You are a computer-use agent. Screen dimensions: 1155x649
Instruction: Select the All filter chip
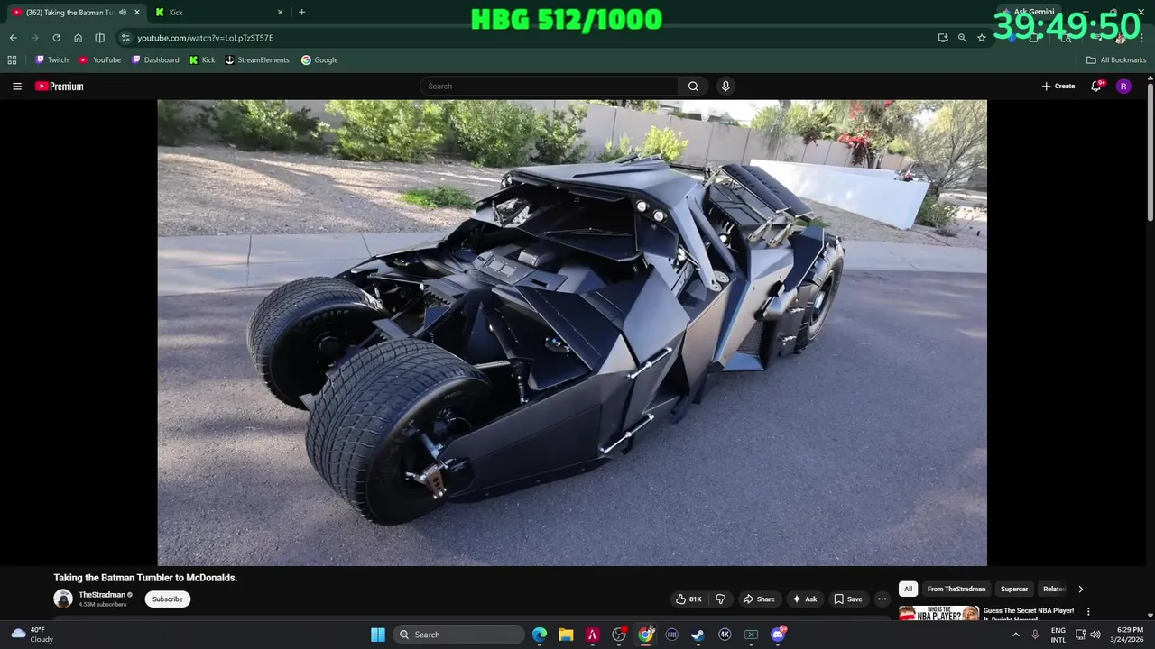point(908,589)
